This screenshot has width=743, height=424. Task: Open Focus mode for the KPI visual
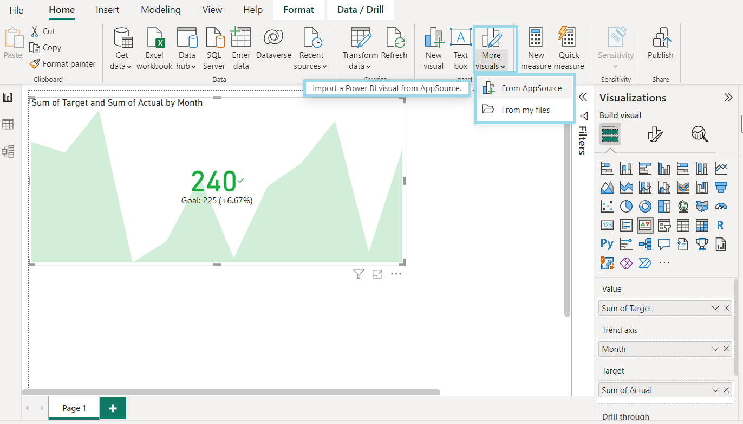pyautogui.click(x=377, y=274)
